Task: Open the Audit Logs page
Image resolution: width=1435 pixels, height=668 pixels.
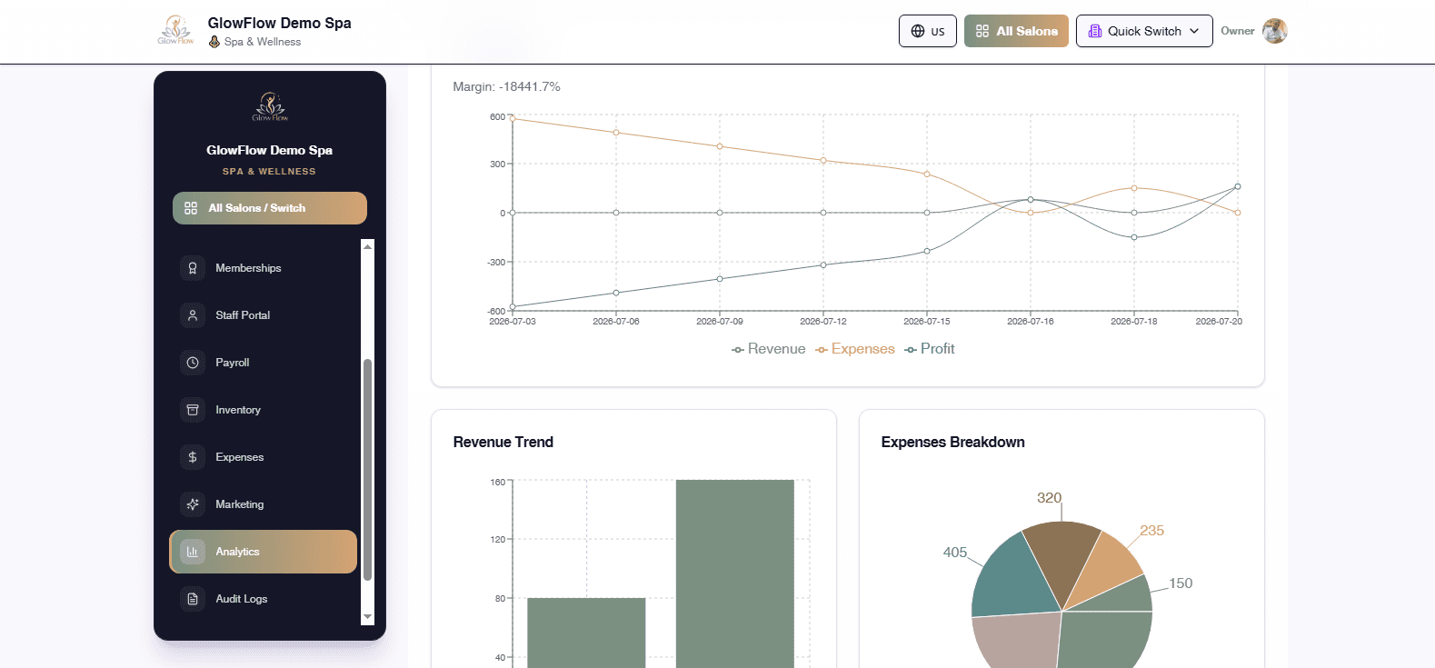Action: [x=264, y=599]
